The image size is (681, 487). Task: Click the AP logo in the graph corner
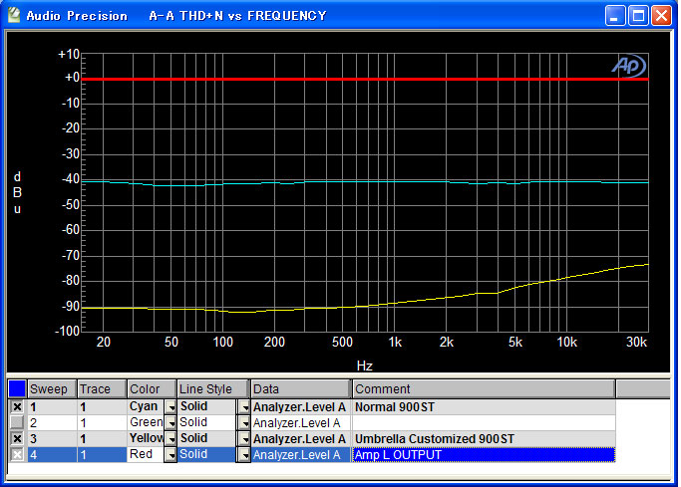(629, 66)
